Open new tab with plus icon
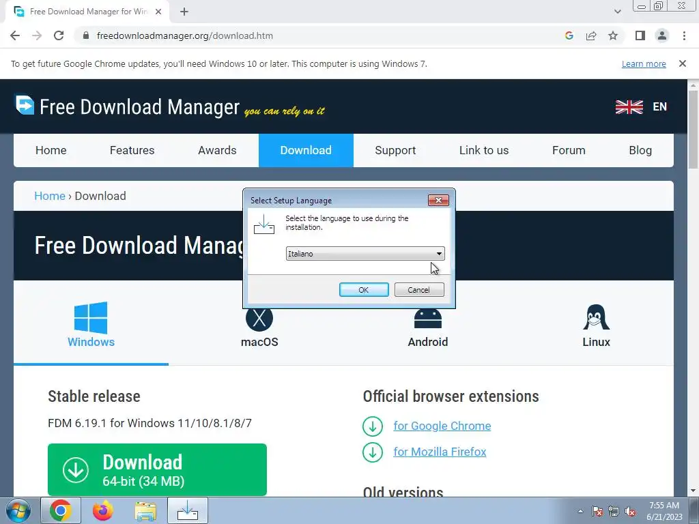 (x=184, y=12)
